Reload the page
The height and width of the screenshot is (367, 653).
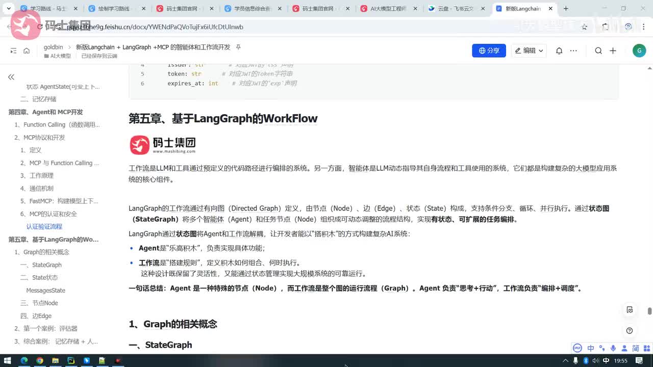40,27
